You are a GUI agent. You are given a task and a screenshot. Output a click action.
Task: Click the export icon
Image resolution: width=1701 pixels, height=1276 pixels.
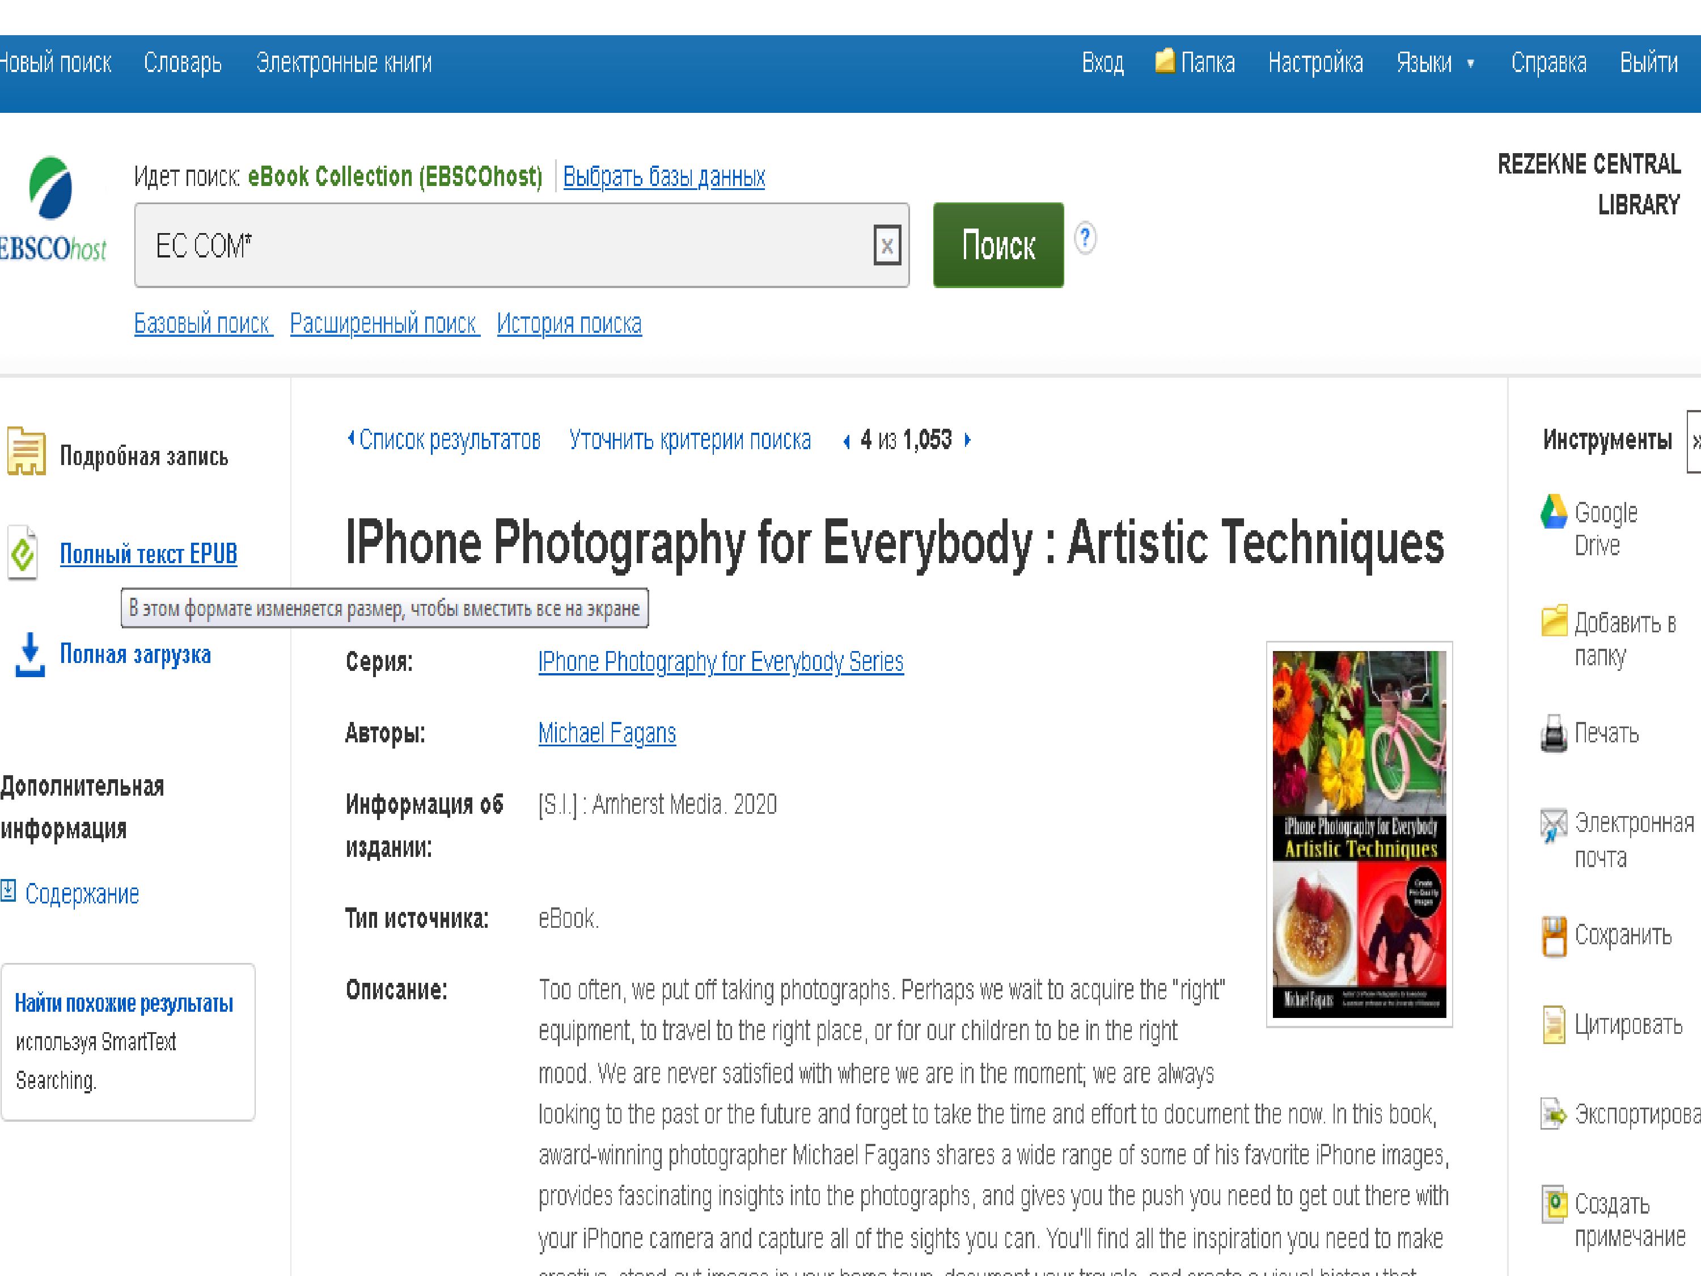[1554, 1113]
